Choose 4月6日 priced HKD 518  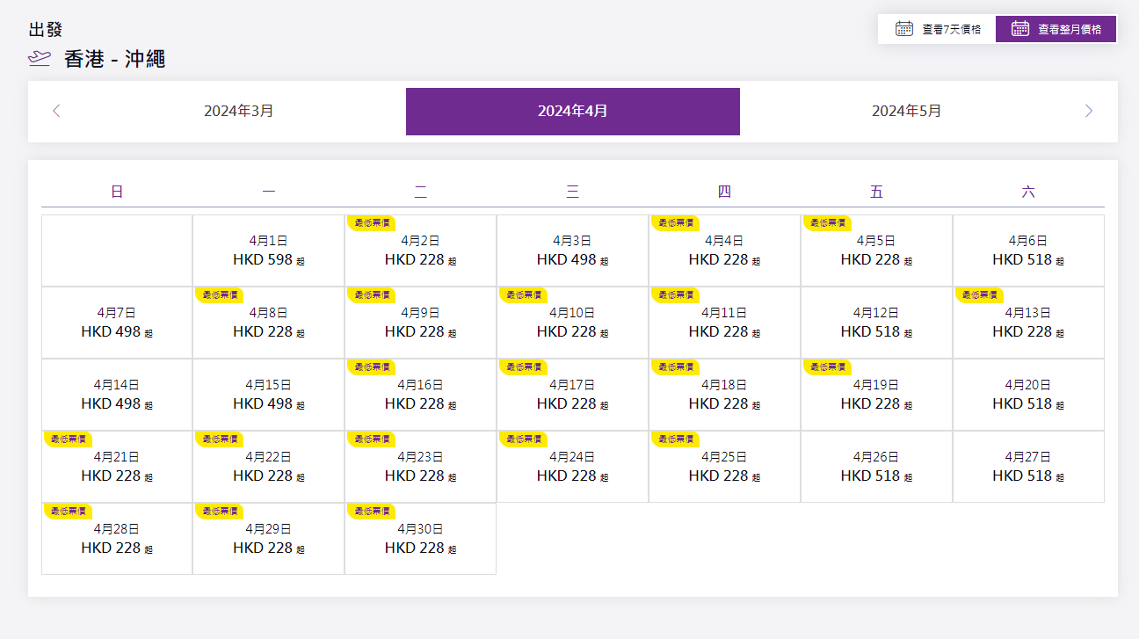[1027, 251]
